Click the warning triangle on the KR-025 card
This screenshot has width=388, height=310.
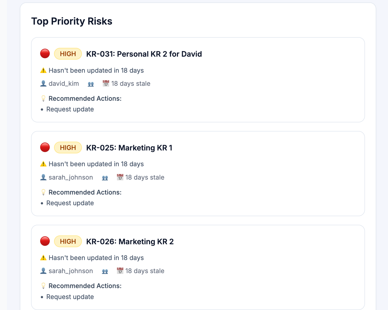click(43, 164)
